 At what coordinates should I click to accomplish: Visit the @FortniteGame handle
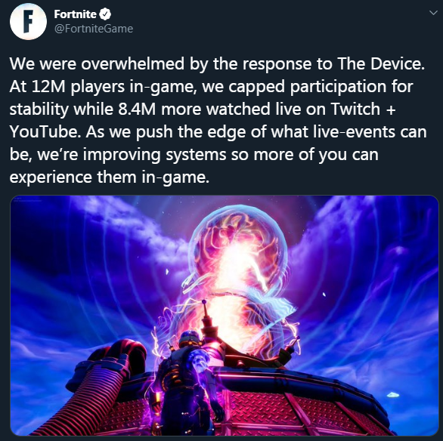point(94,29)
